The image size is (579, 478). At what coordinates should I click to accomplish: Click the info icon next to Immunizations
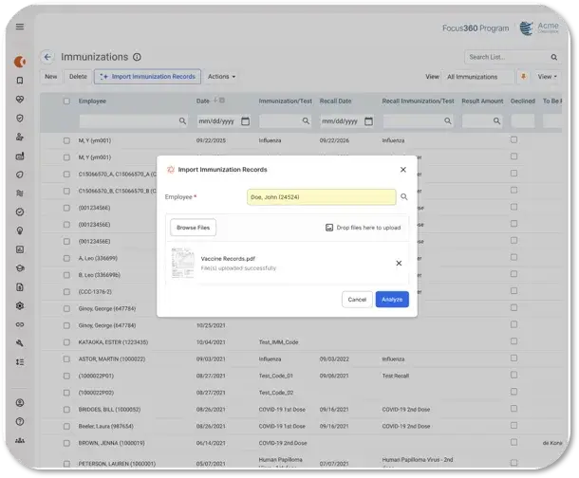point(137,57)
